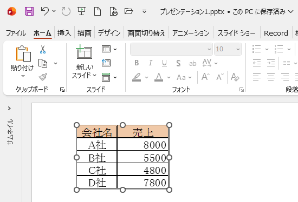Open the Record tab
Viewport: 298px width, 202px height.
276,33
